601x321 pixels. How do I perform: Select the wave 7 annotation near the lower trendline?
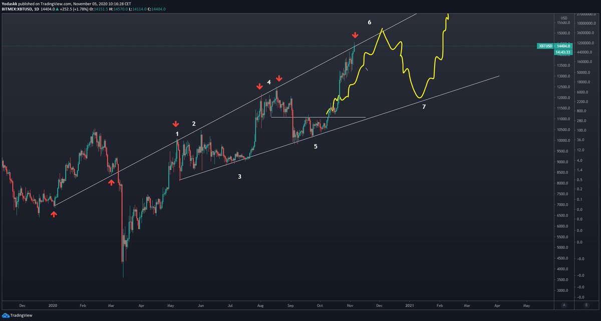424,107
